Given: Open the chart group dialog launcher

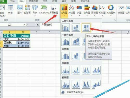Looking at the screenshot, I should tap(115, 20).
